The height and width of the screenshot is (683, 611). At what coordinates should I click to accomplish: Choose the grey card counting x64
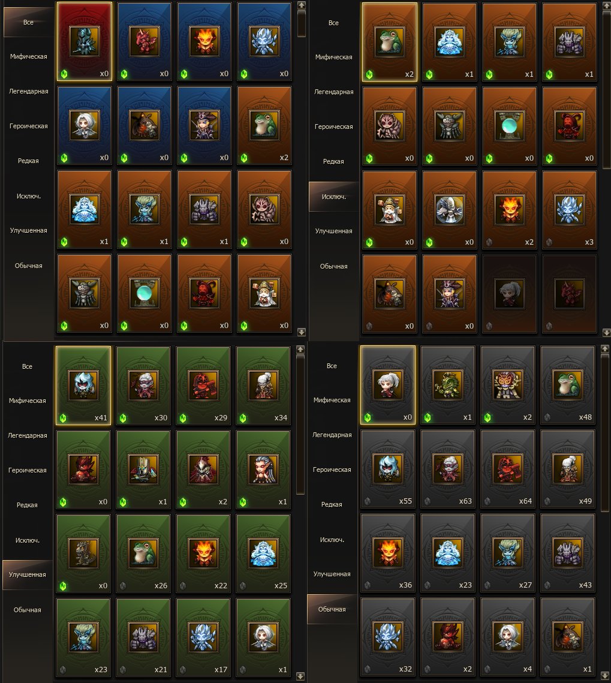(x=507, y=469)
